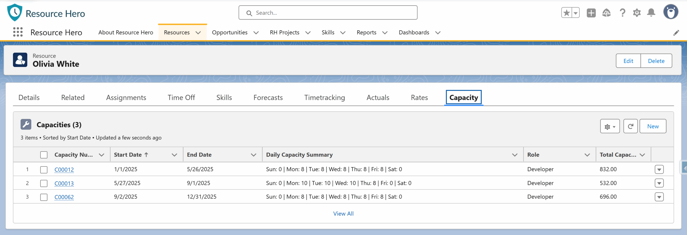The image size is (687, 235).
Task: Click the Edit button
Action: click(628, 61)
